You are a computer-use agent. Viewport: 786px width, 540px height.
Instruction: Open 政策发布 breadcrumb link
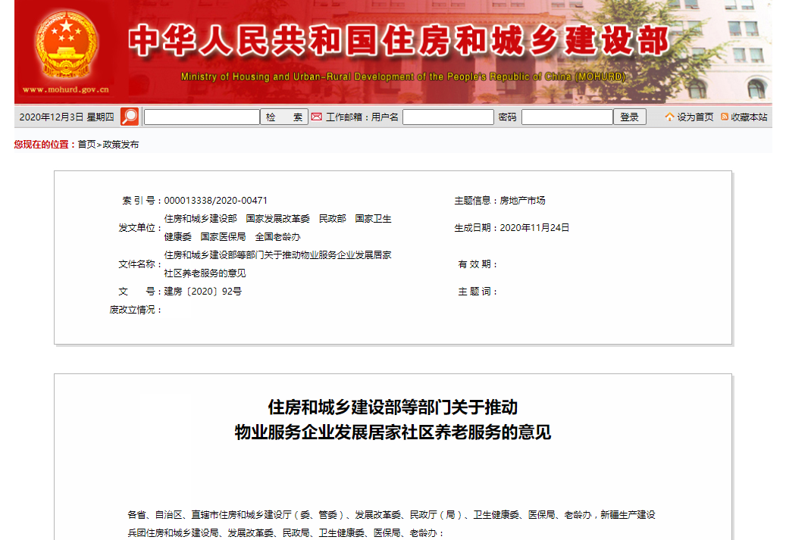click(x=121, y=145)
